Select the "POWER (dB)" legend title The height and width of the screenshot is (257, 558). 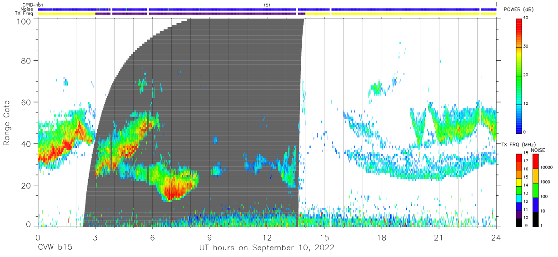(x=518, y=10)
